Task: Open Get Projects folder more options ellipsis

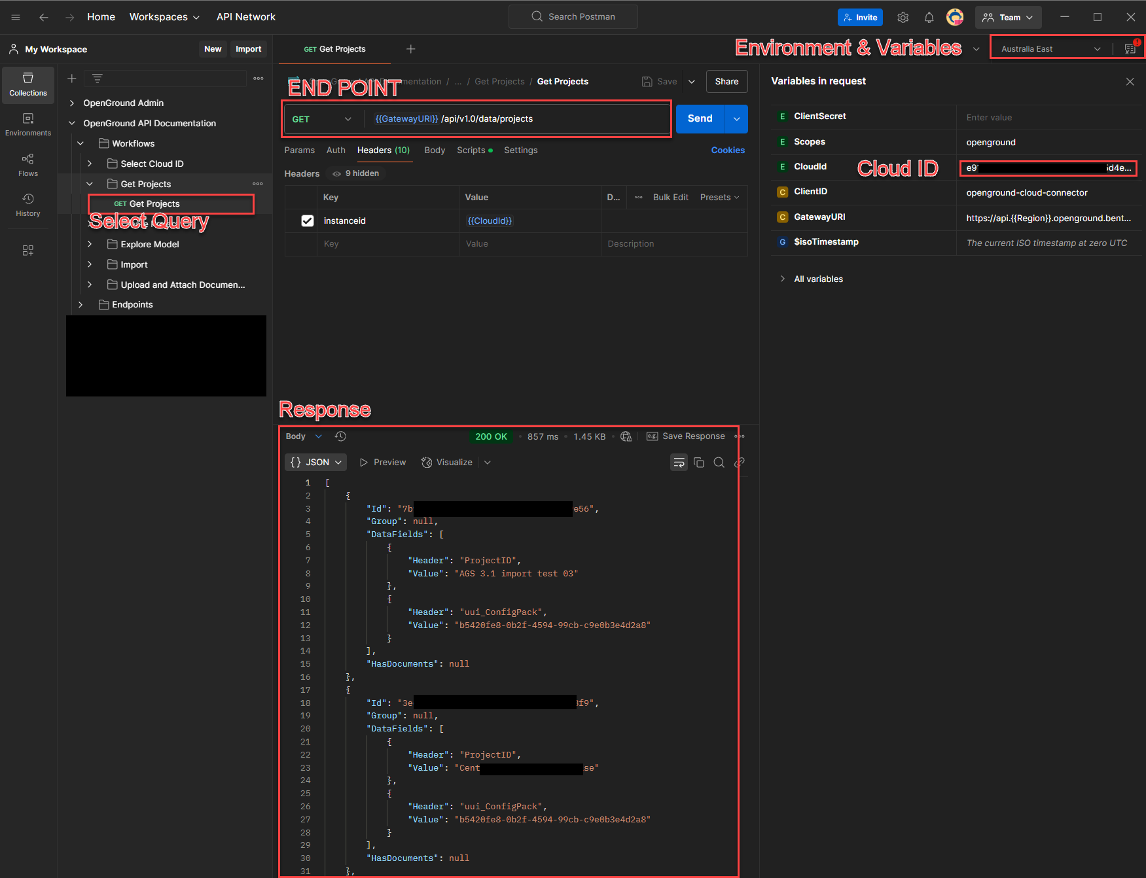Action: (258, 184)
